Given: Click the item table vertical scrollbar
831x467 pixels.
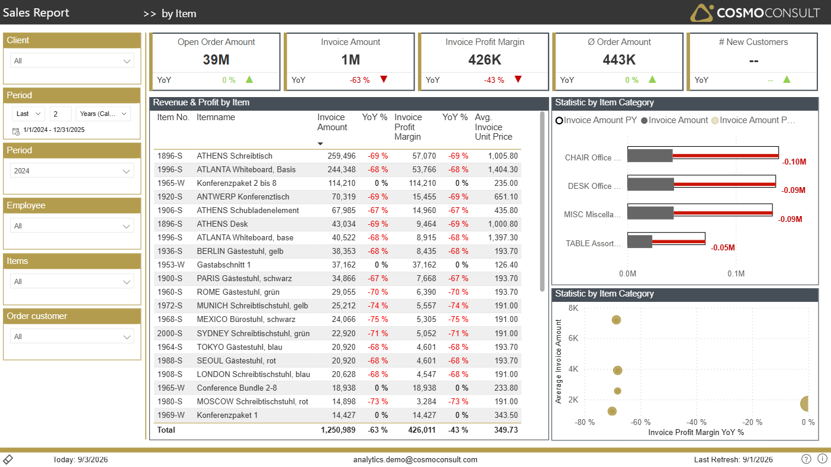Looking at the screenshot, I should [542, 201].
